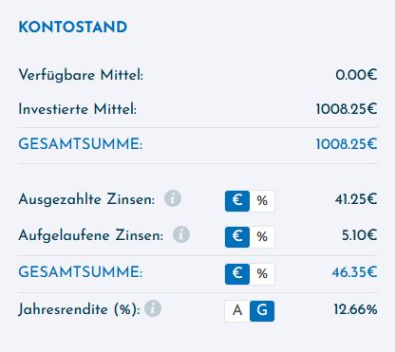Show interest Gesamtsumme in euros
Viewport: 395px width, 352px height.
click(x=237, y=274)
